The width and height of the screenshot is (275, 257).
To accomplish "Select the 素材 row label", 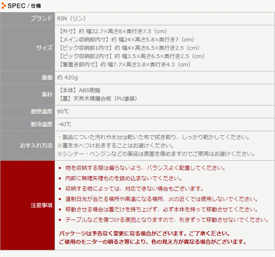I will (x=47, y=94).
